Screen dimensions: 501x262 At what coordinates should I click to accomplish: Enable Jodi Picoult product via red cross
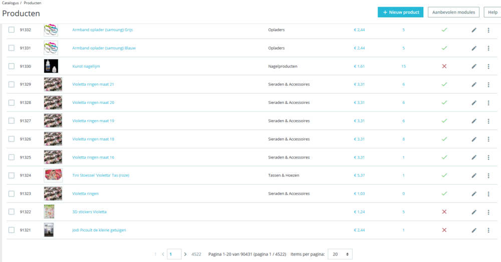[444, 230]
